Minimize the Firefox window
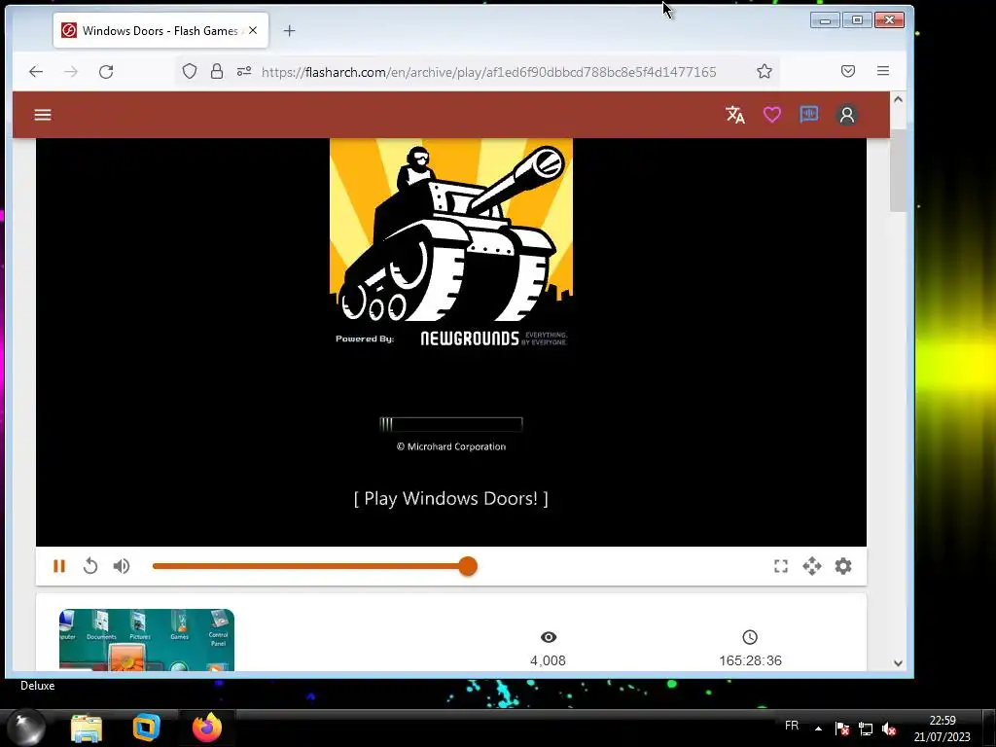The width and height of the screenshot is (996, 747). click(825, 20)
